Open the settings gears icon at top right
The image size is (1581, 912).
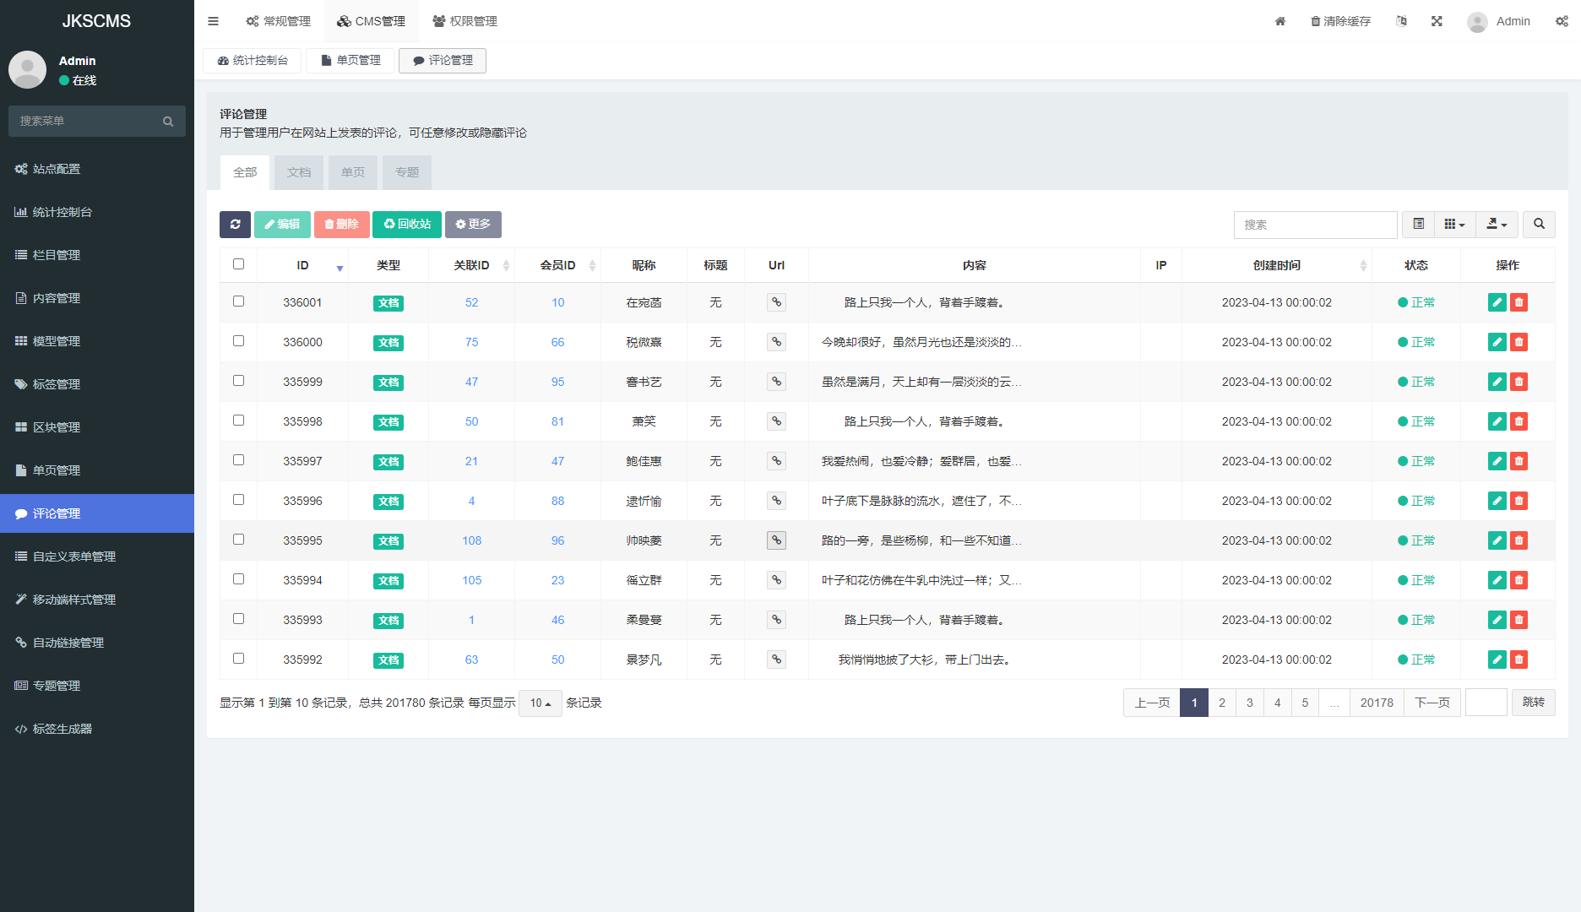1562,21
